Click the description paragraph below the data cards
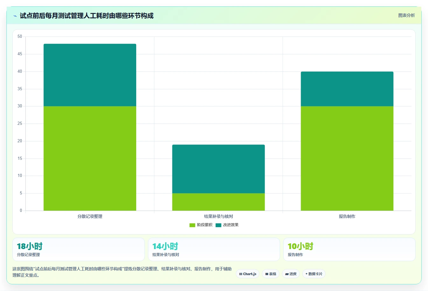Viewport: 428px width, 291px height. tap(122, 272)
